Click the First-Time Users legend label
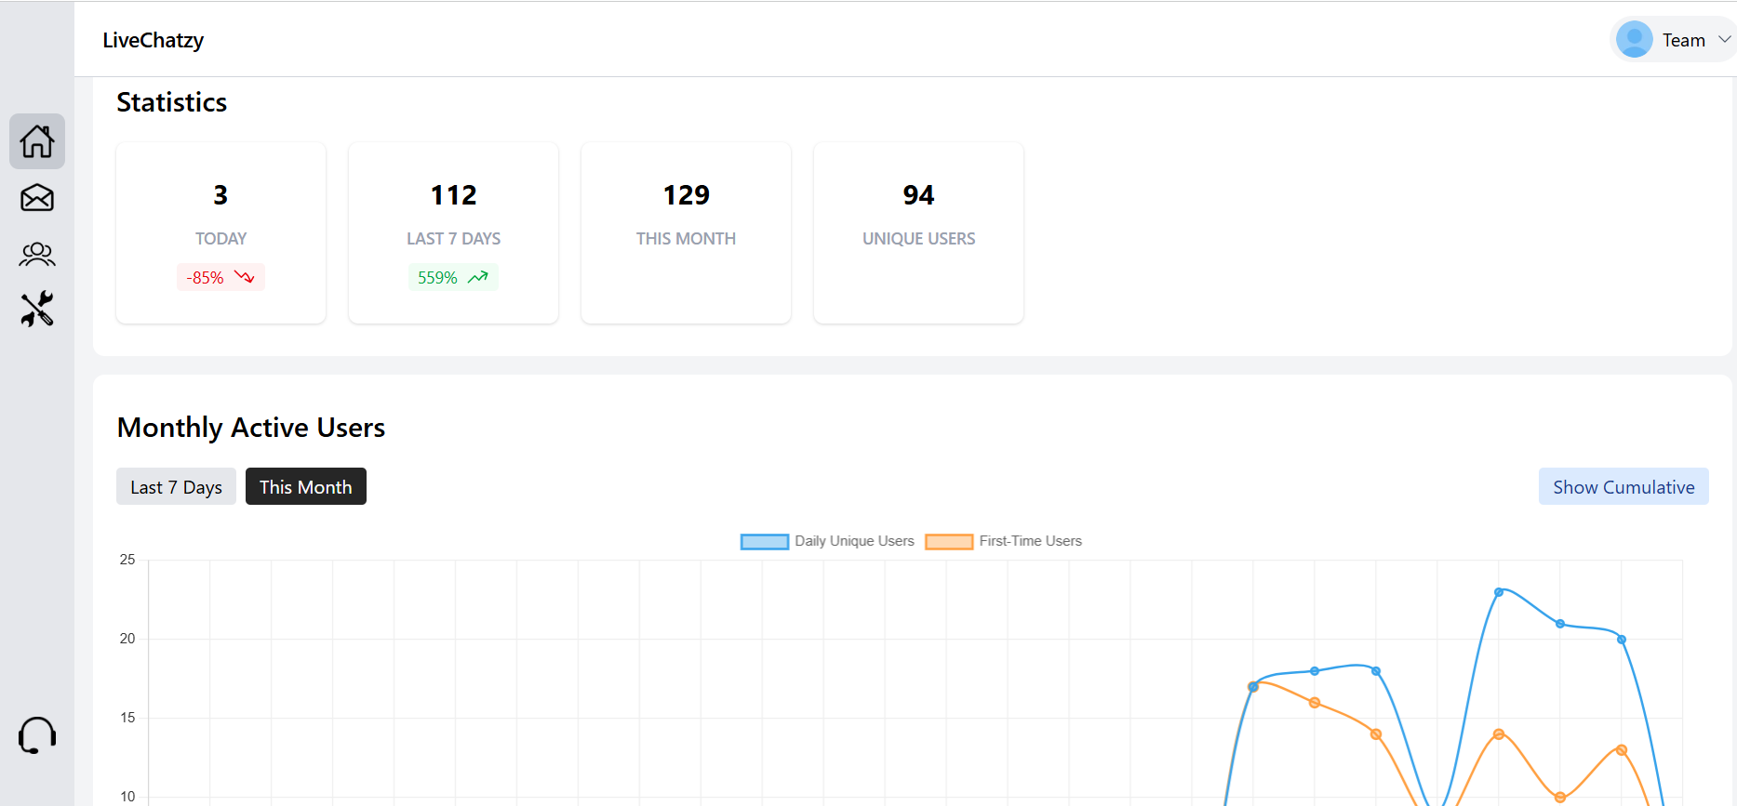Viewport: 1737px width, 806px height. [1031, 541]
